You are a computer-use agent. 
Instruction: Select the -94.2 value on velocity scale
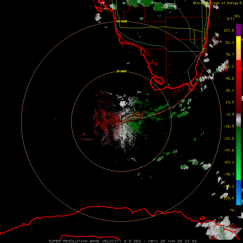click(229, 186)
